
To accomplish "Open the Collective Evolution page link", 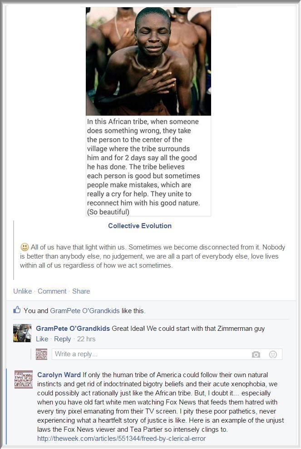I will click(x=140, y=226).
